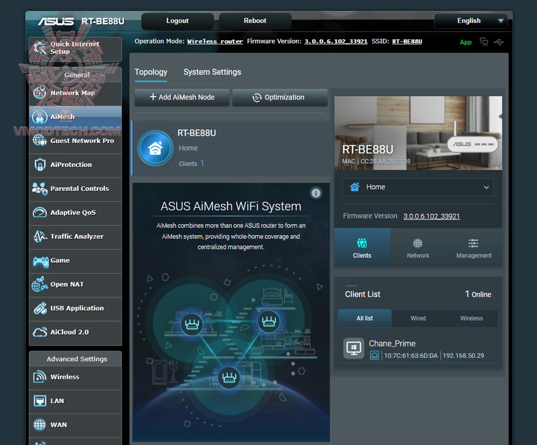The height and width of the screenshot is (445, 537).
Task: Open the Network Map globe icon
Action: 40,93
